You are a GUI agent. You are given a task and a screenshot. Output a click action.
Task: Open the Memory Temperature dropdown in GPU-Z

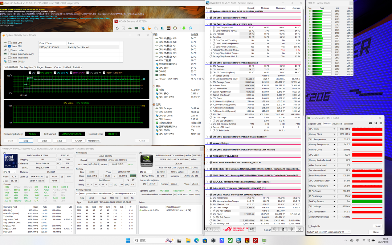pos(334,144)
